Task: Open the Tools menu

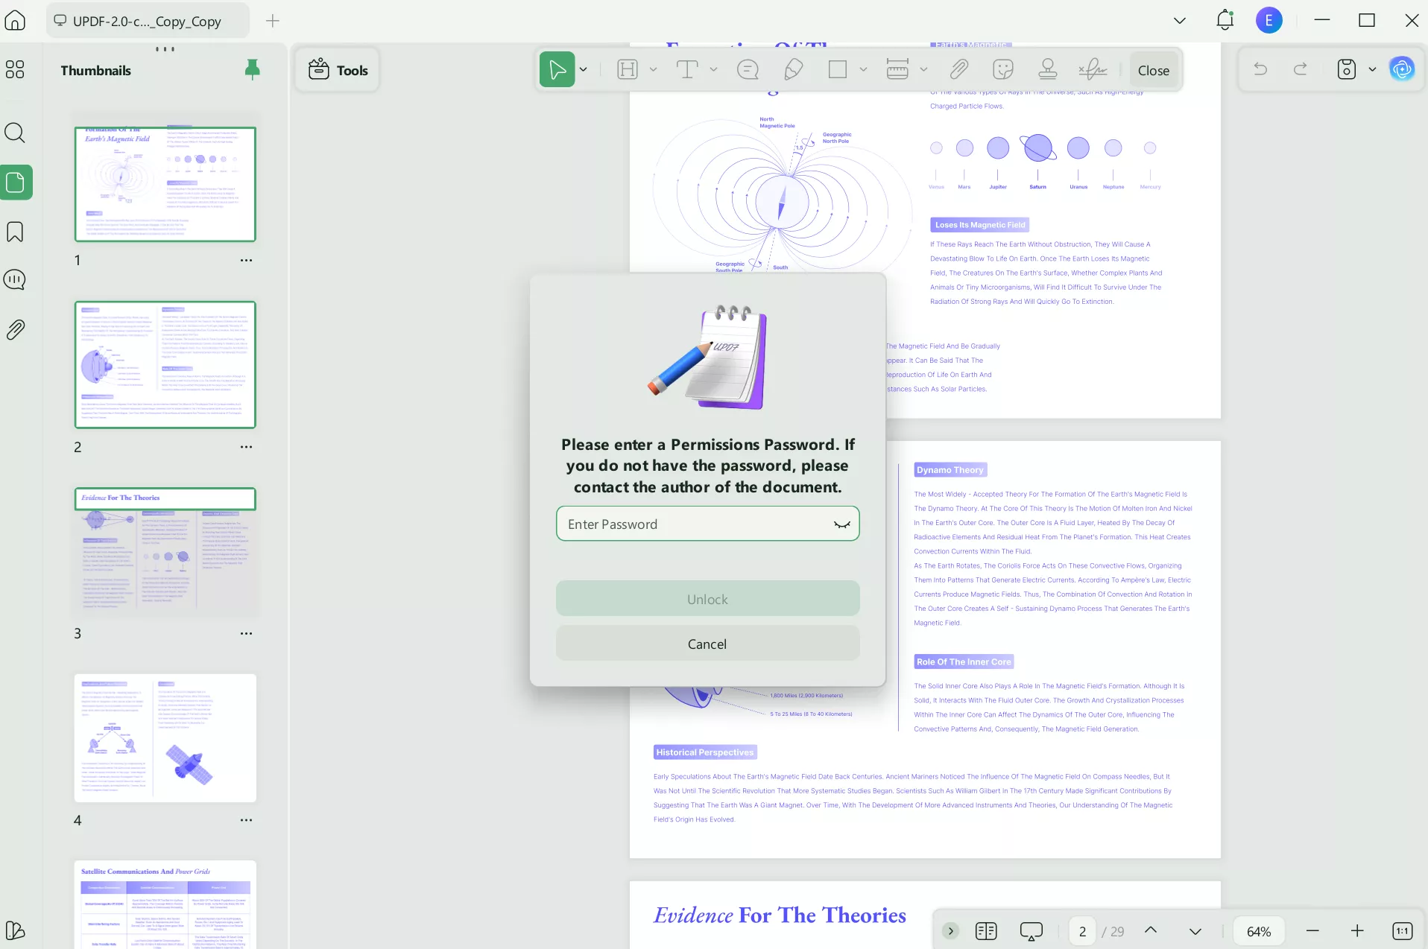Action: [338, 69]
